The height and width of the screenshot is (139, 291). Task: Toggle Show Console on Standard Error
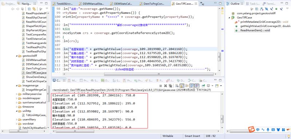197,86
